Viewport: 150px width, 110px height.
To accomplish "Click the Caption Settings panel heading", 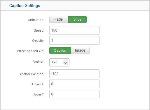I will pos(25,6).
